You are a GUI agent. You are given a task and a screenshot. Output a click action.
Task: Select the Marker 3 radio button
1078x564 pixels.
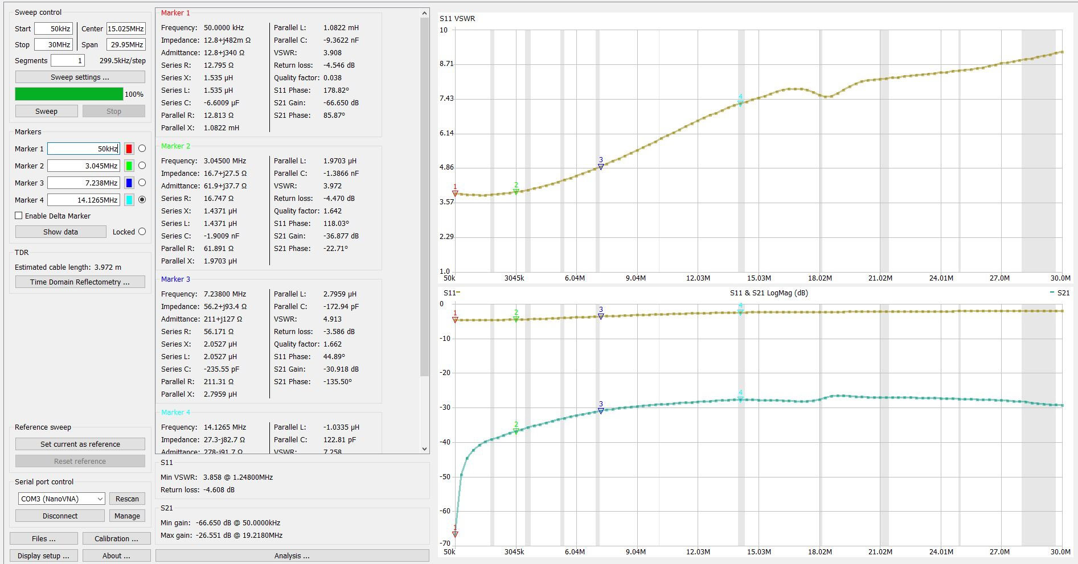[x=142, y=183]
